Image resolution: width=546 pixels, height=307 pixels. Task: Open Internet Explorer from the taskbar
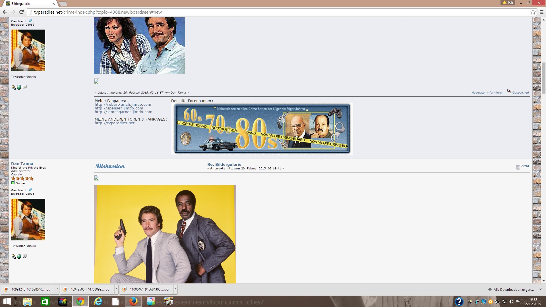tap(98, 301)
